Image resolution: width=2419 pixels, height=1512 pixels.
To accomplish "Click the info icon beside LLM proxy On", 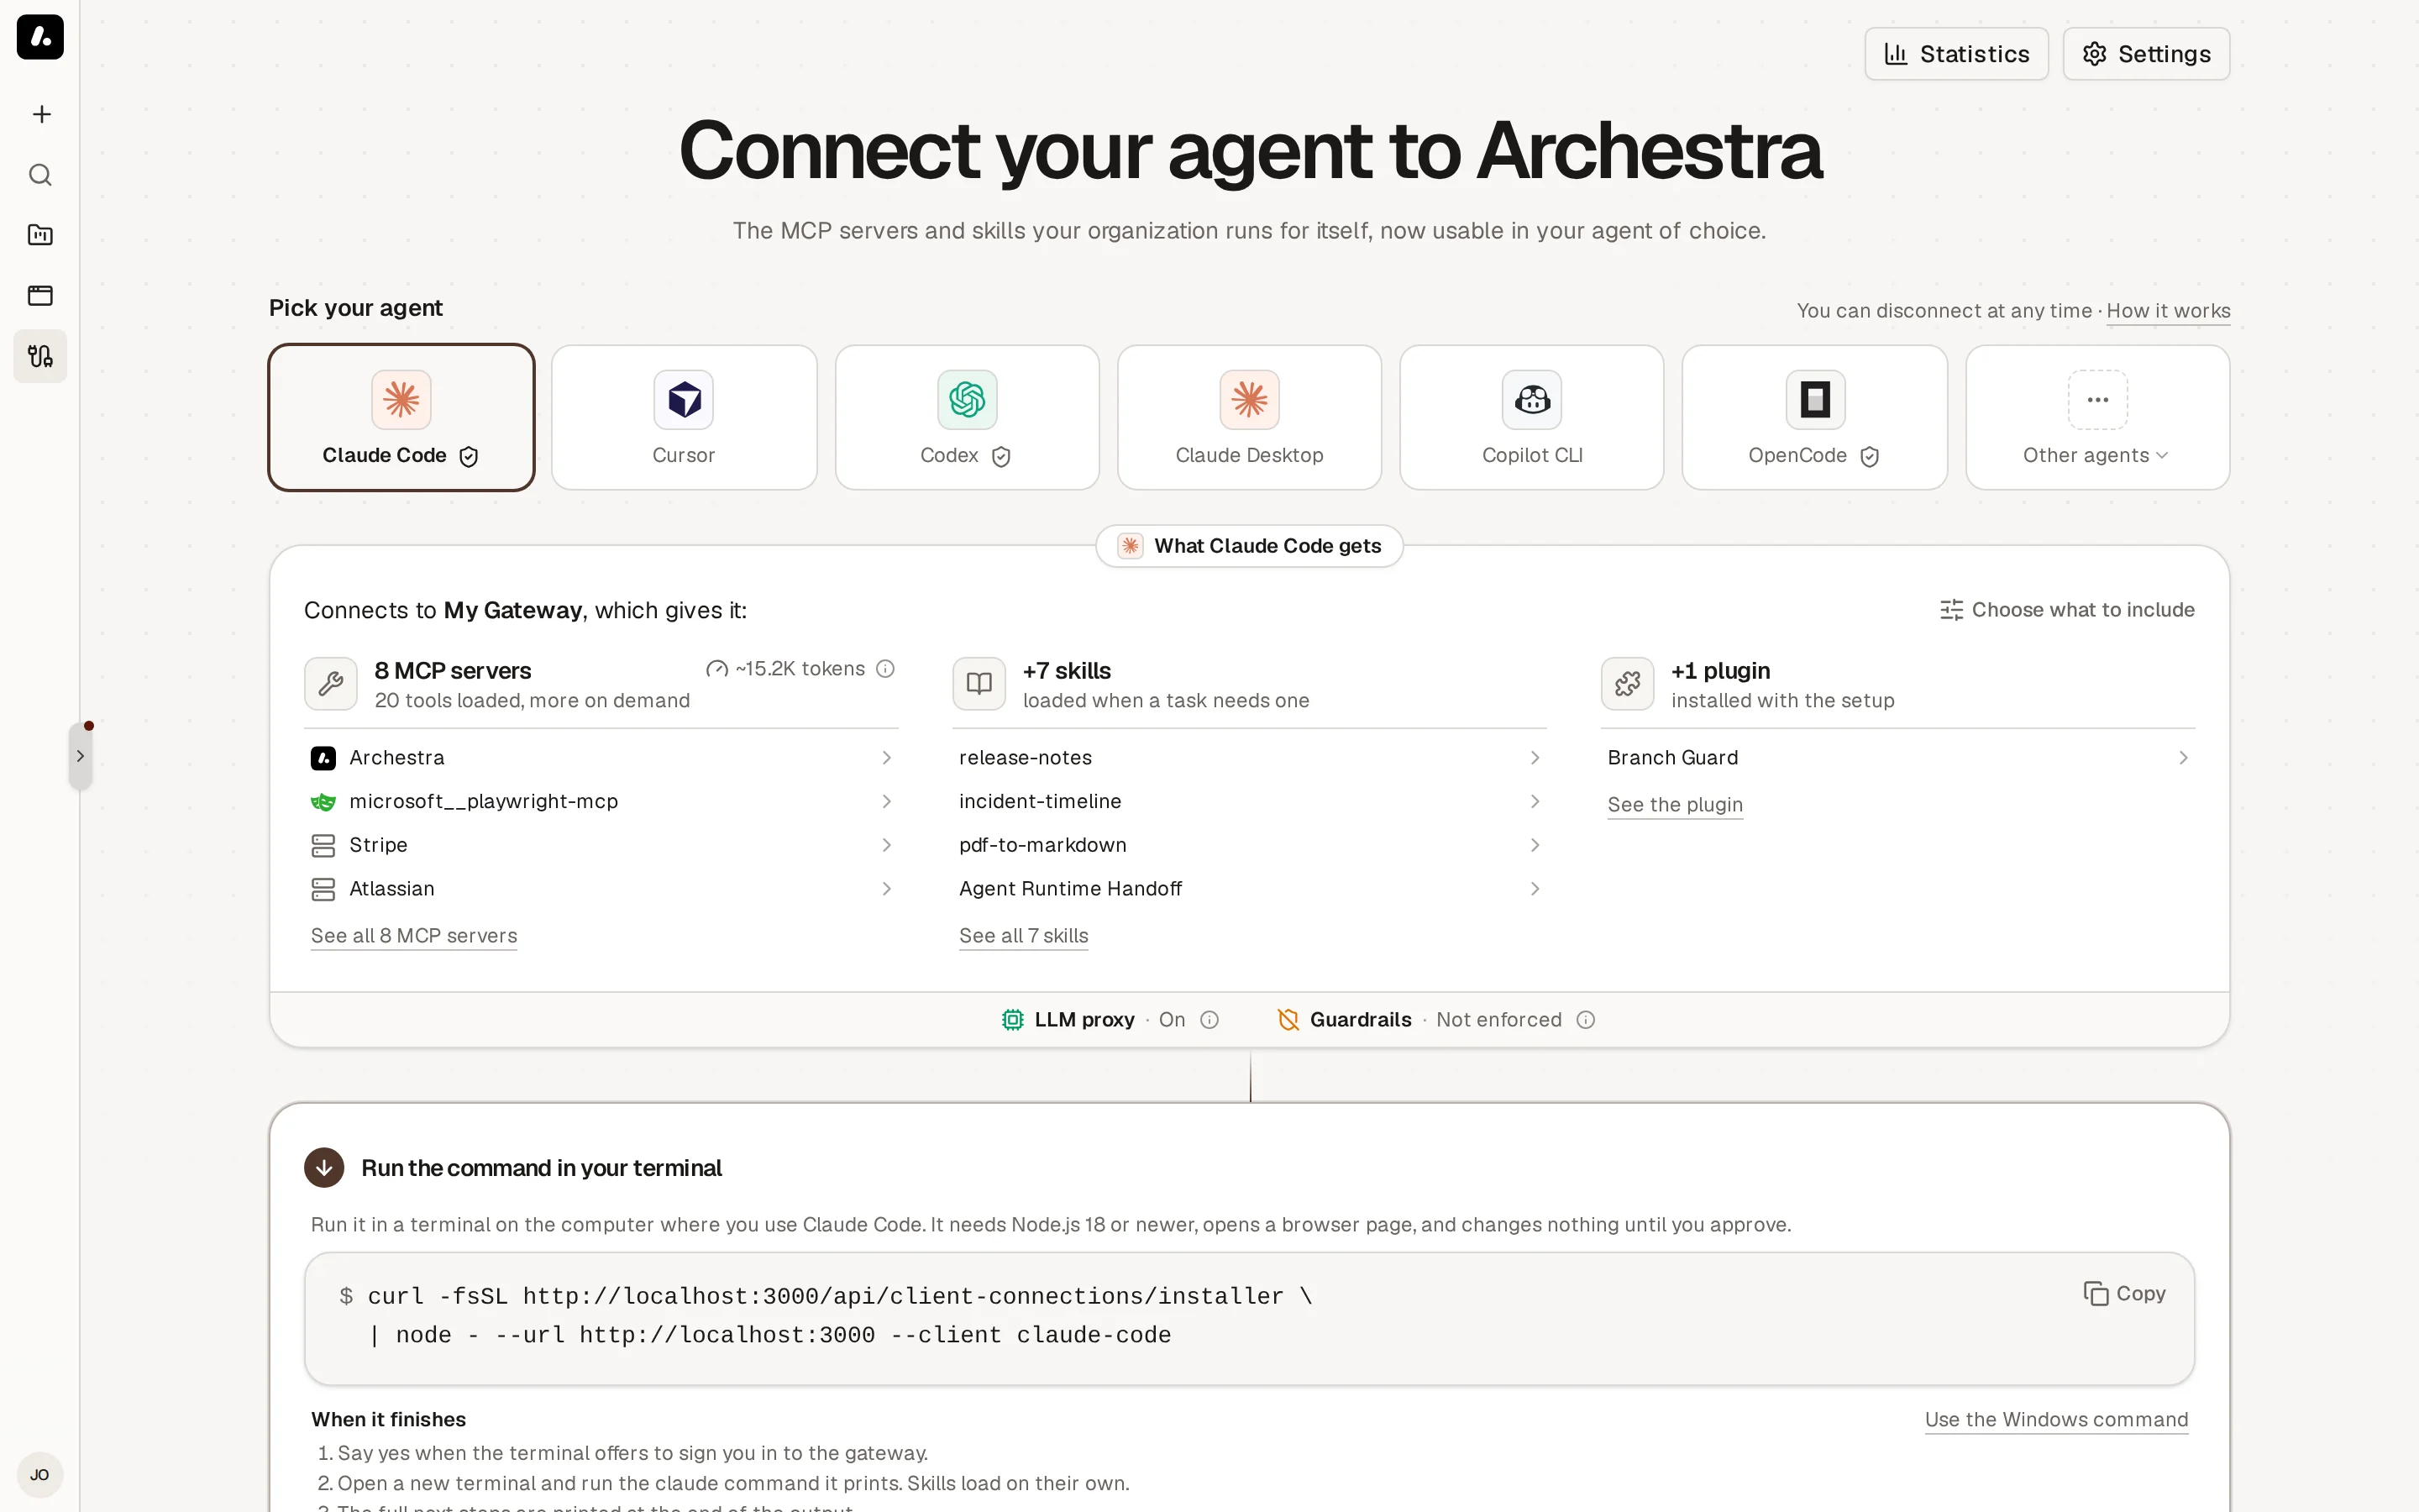I will tap(1209, 1020).
